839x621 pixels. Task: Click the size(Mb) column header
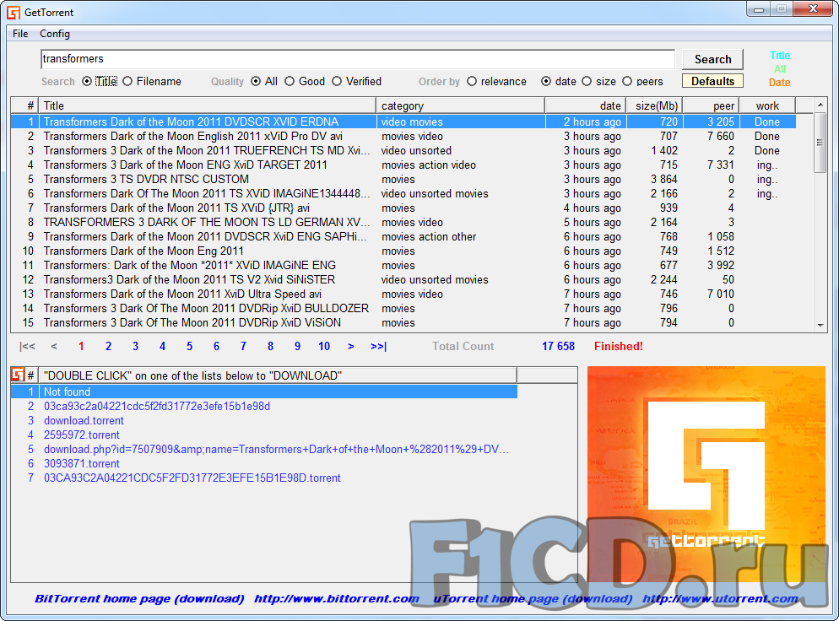point(655,106)
